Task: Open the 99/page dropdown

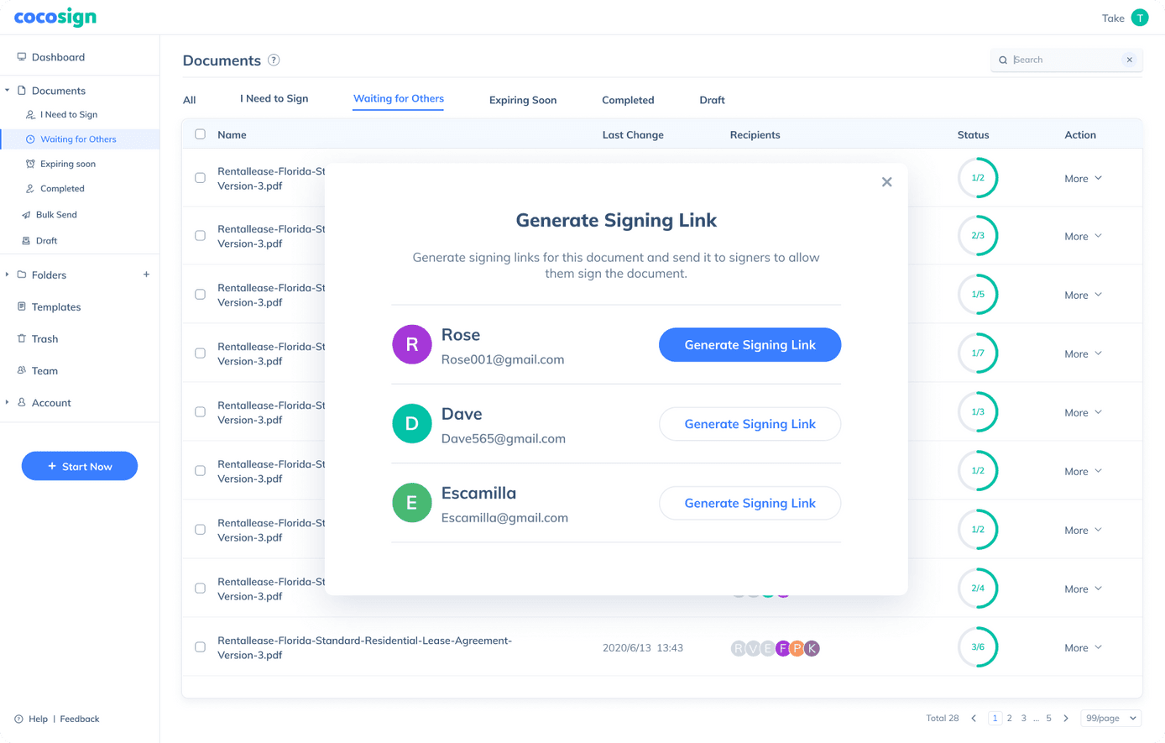Action: 1110,719
